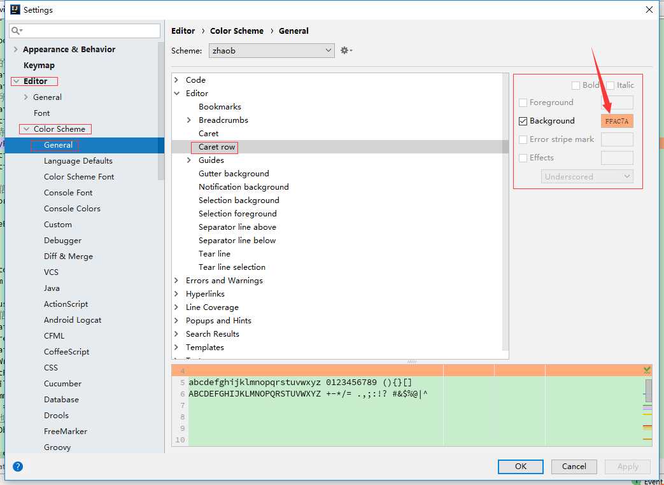Select Separator line above item
This screenshot has height=485, width=664.
pos(237,227)
